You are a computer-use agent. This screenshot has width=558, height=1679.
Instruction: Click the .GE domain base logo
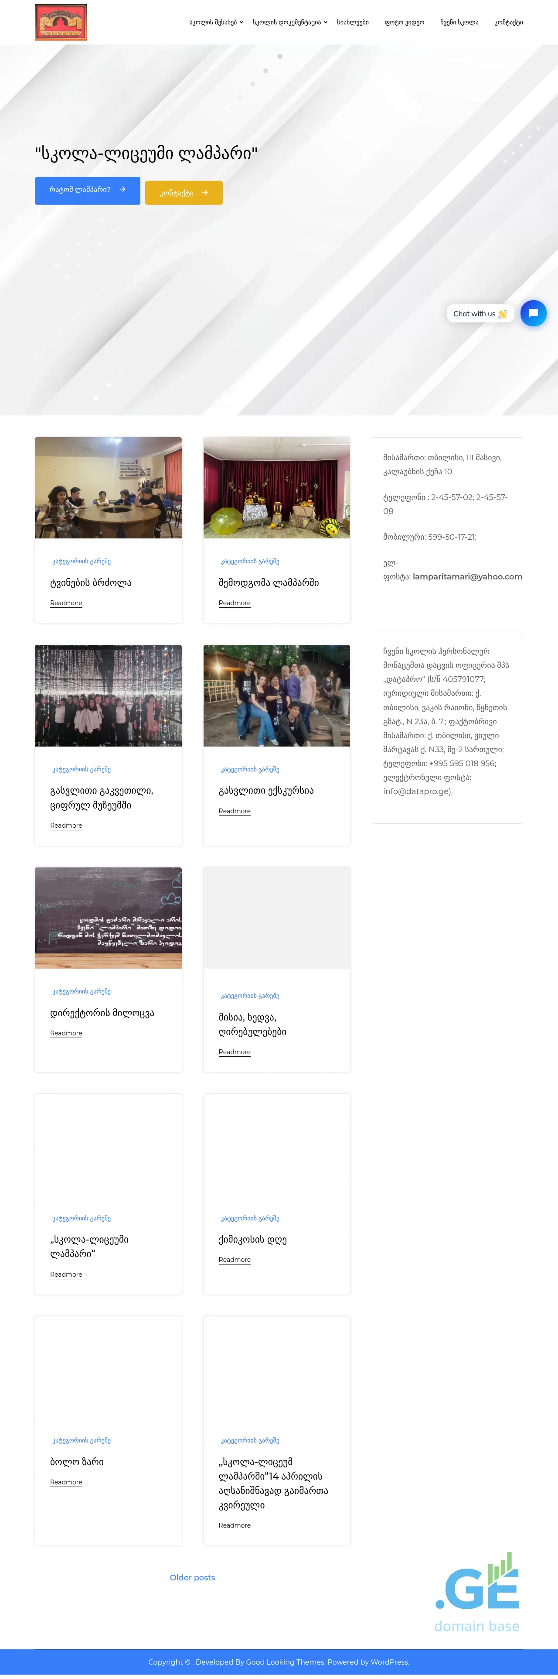pos(477,1592)
